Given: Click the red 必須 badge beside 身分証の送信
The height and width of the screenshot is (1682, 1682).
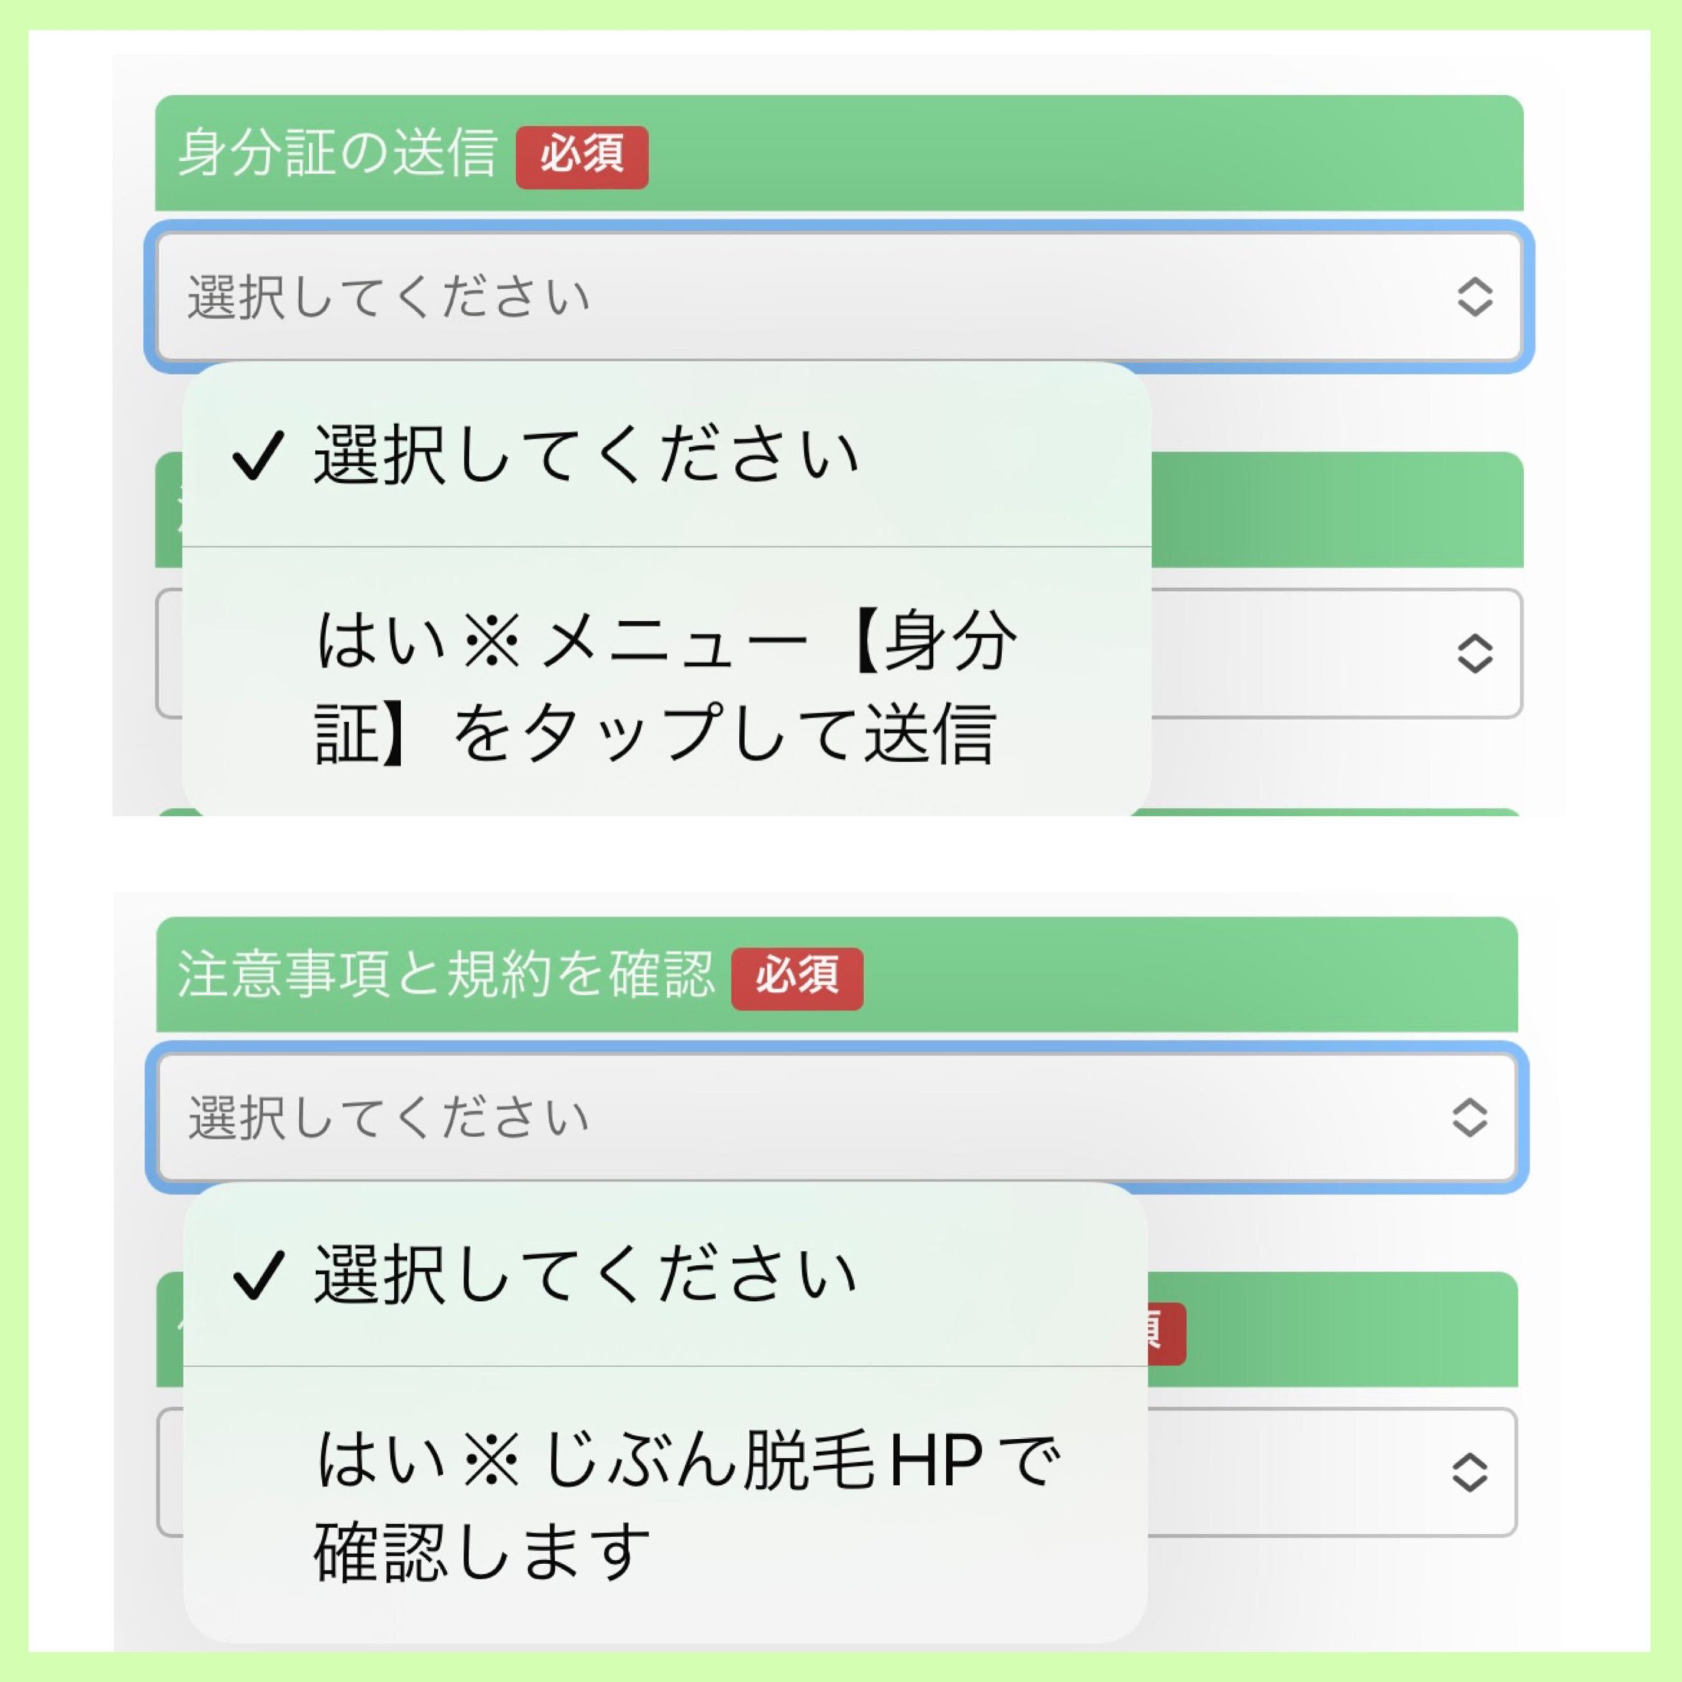Looking at the screenshot, I should pyautogui.click(x=581, y=157).
